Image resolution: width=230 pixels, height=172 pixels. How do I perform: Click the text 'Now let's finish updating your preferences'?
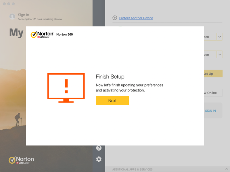click(130, 85)
